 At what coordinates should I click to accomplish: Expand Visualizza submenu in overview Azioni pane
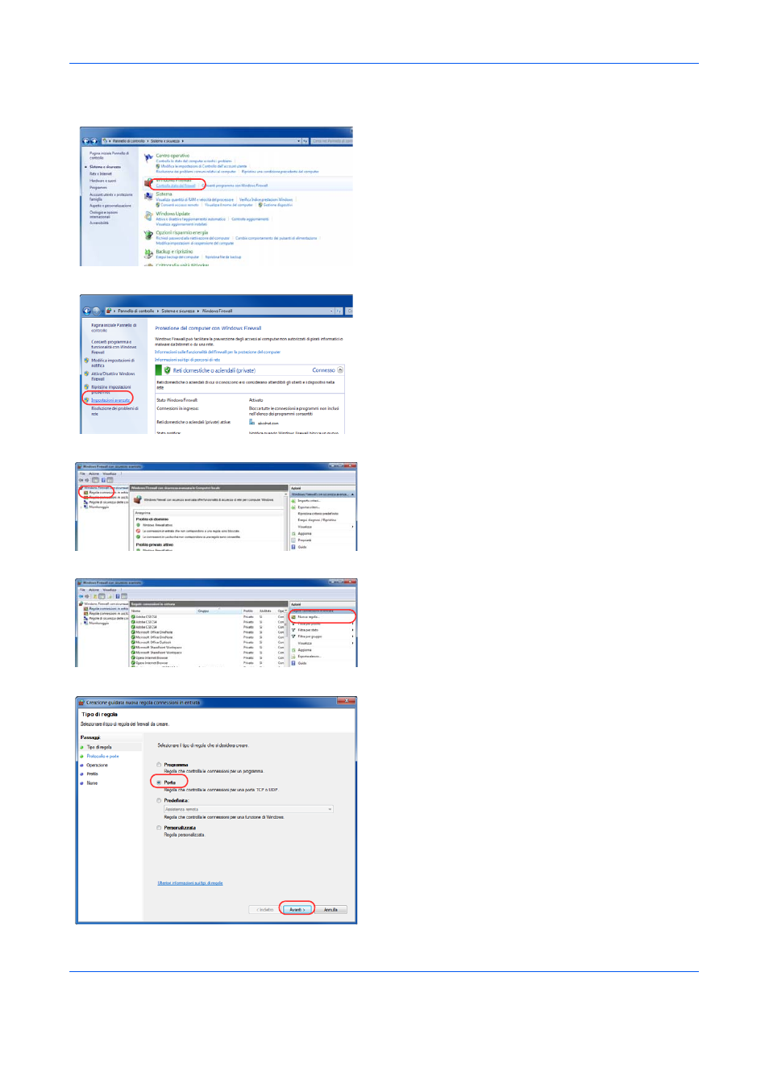(353, 527)
